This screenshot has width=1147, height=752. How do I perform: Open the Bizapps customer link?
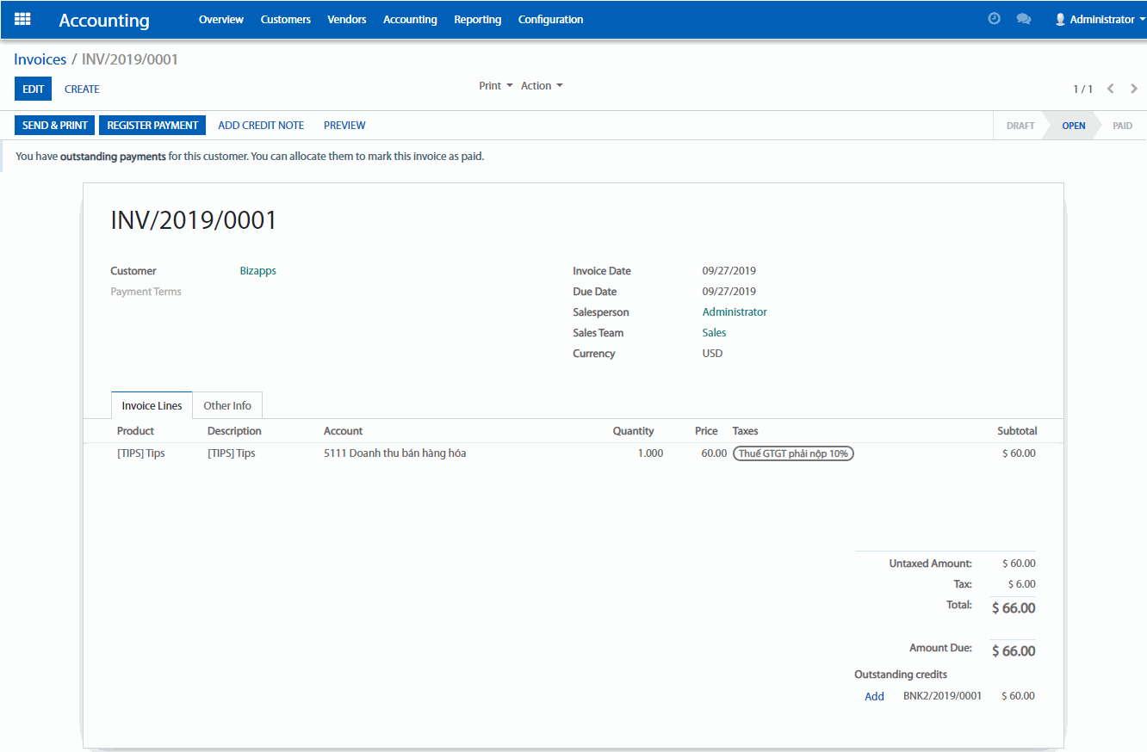[x=257, y=271]
